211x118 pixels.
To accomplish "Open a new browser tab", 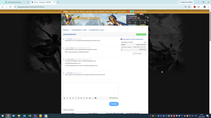I will click(x=58, y=2).
